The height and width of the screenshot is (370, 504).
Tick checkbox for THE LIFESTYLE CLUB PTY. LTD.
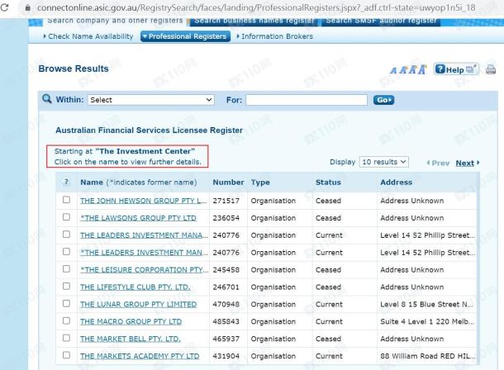coord(66,286)
